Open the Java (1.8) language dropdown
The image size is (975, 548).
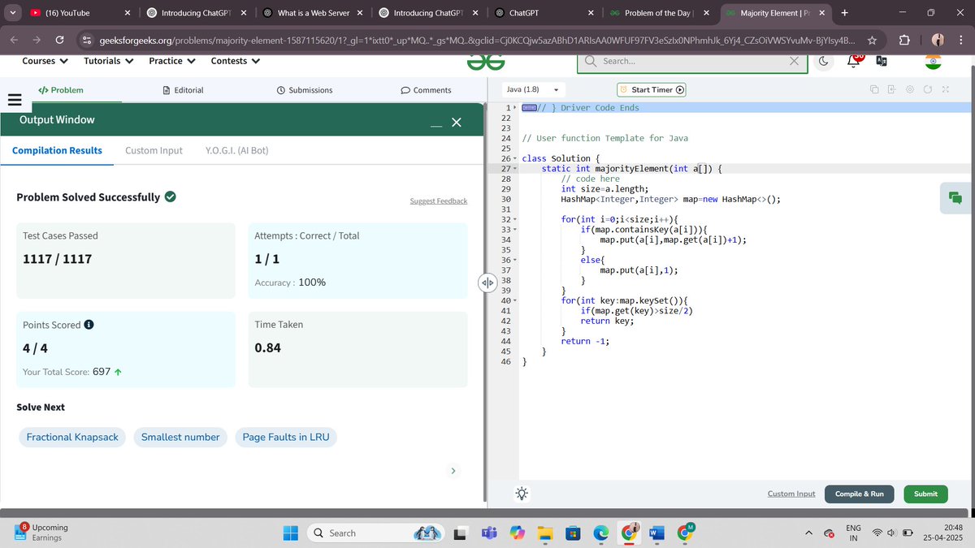[x=532, y=89]
